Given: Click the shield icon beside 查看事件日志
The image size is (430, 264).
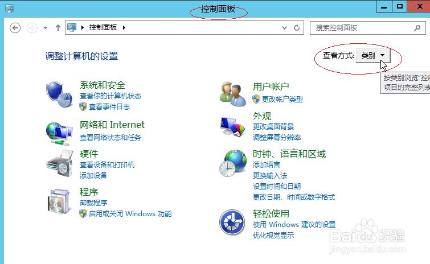Looking at the screenshot, I should (83, 106).
